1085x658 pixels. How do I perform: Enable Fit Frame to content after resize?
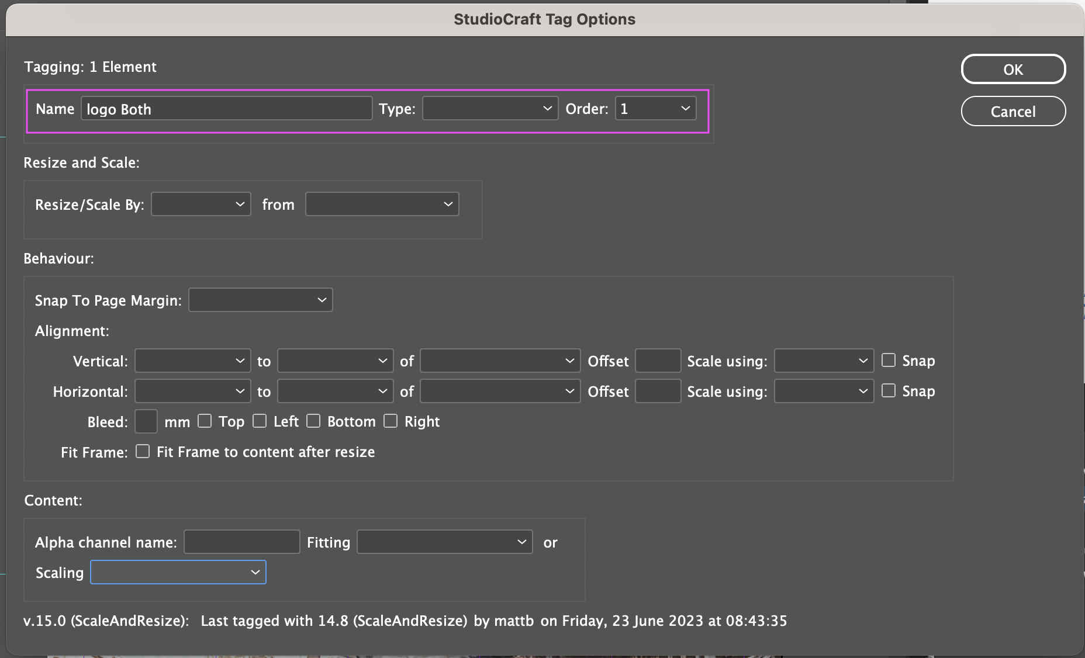pos(143,451)
